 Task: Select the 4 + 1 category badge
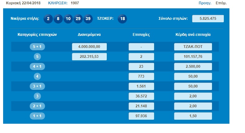37,66
